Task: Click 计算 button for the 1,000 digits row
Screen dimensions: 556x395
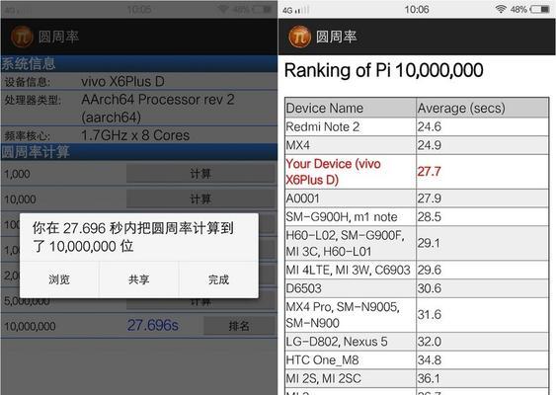Action: coord(200,174)
